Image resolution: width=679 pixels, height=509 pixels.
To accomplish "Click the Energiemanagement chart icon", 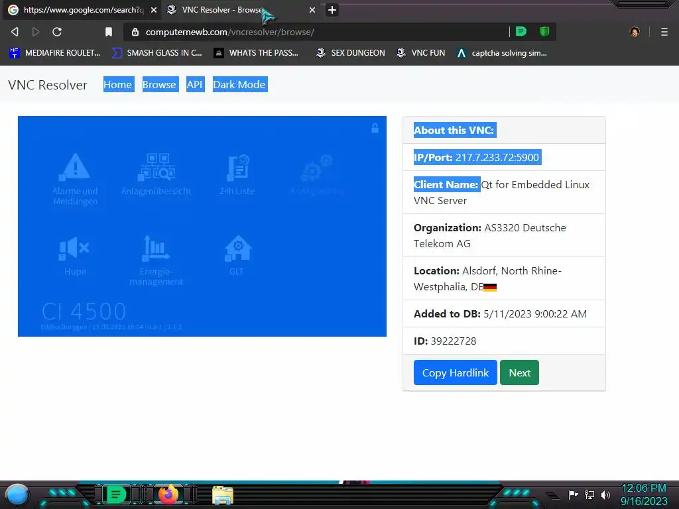I will click(x=155, y=248).
